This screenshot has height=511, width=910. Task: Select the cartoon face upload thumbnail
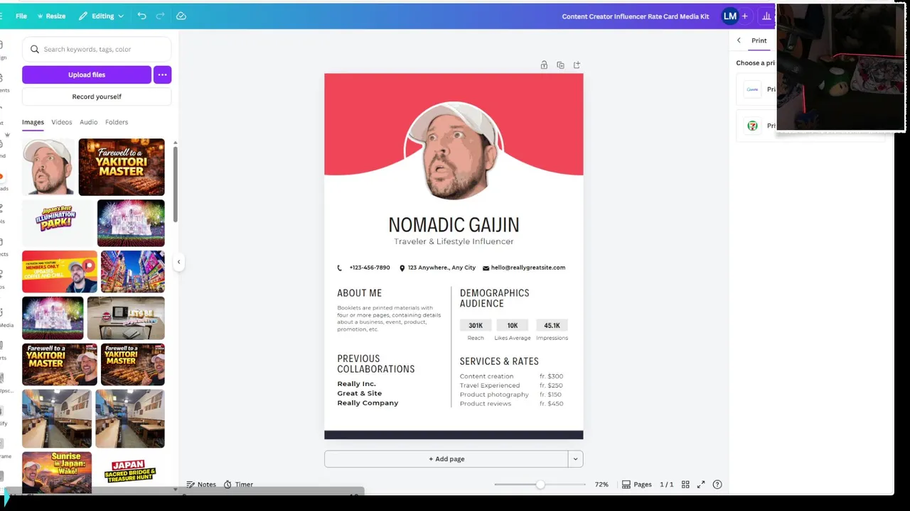[48, 167]
